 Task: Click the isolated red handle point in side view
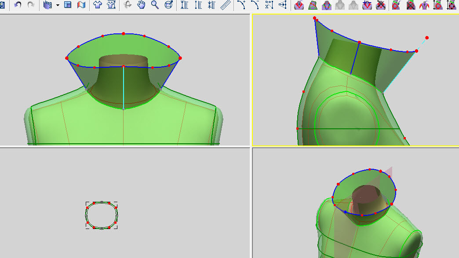pos(427,38)
